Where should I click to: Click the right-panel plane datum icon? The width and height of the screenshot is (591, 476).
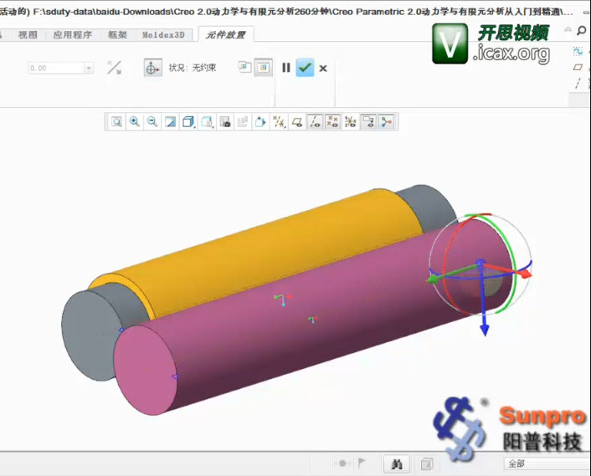578,68
